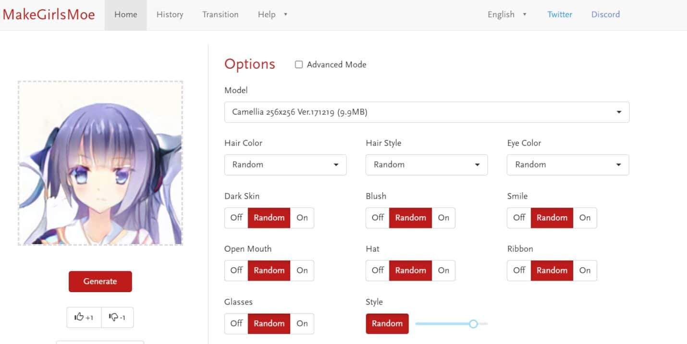Turn Glasses On

[302, 323]
